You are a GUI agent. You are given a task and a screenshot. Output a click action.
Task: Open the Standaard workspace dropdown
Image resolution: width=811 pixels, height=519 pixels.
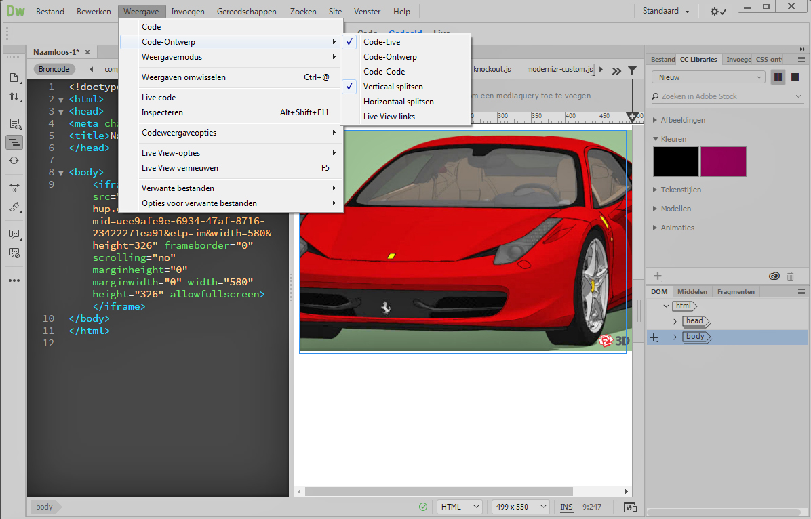tap(666, 11)
